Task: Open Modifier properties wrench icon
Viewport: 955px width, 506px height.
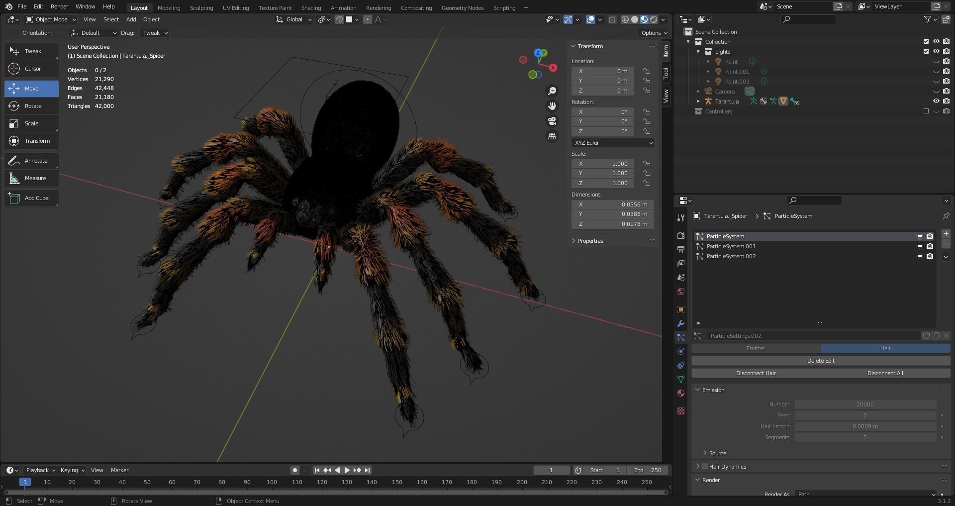Action: coord(681,323)
